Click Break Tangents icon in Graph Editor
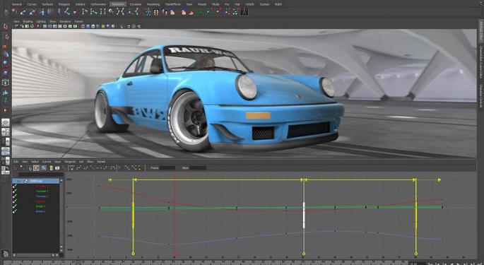This screenshot has width=484, height=265. pyautogui.click(x=121, y=168)
